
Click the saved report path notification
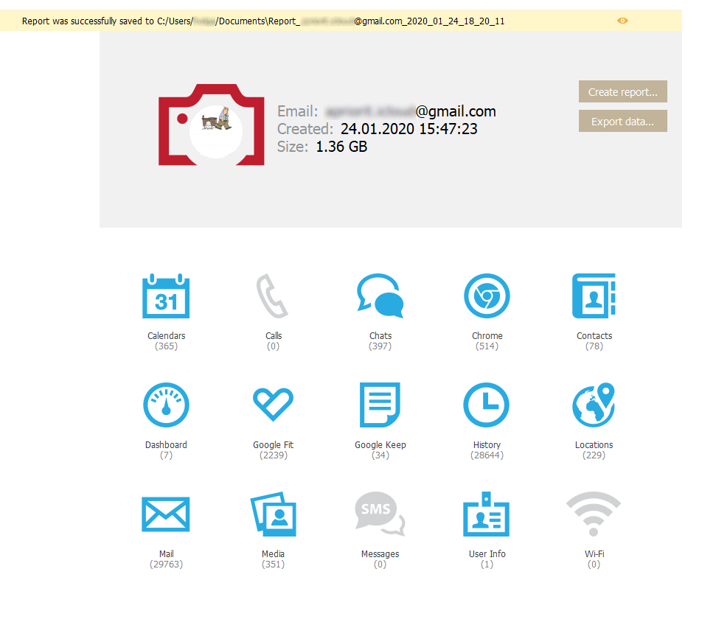[263, 21]
